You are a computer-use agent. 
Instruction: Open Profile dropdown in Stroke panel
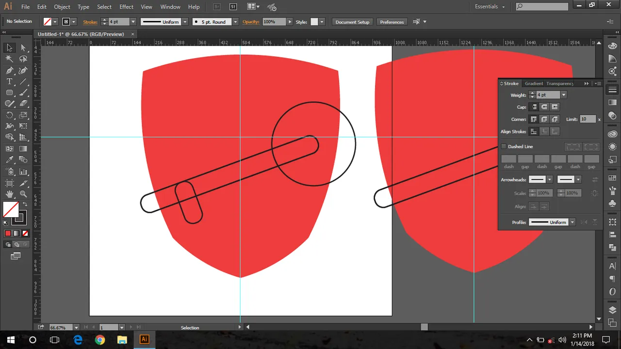click(x=572, y=222)
